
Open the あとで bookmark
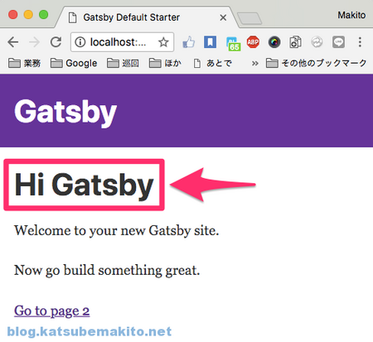212,63
